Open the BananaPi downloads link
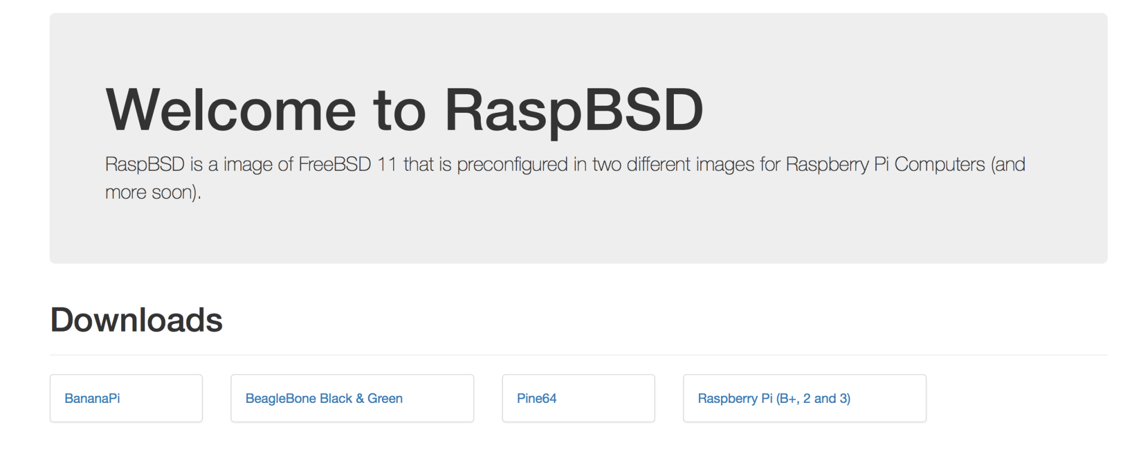 pyautogui.click(x=92, y=398)
